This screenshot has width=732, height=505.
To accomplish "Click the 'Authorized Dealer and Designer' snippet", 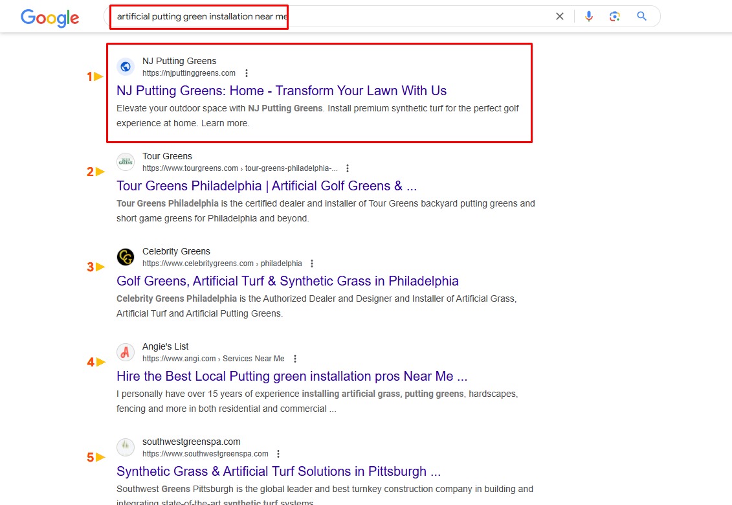I will pos(316,306).
